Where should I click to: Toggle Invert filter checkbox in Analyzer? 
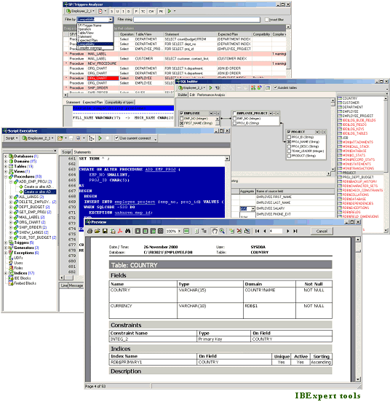(x=267, y=20)
